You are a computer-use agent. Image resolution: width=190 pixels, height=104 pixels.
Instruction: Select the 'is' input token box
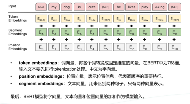79,7
